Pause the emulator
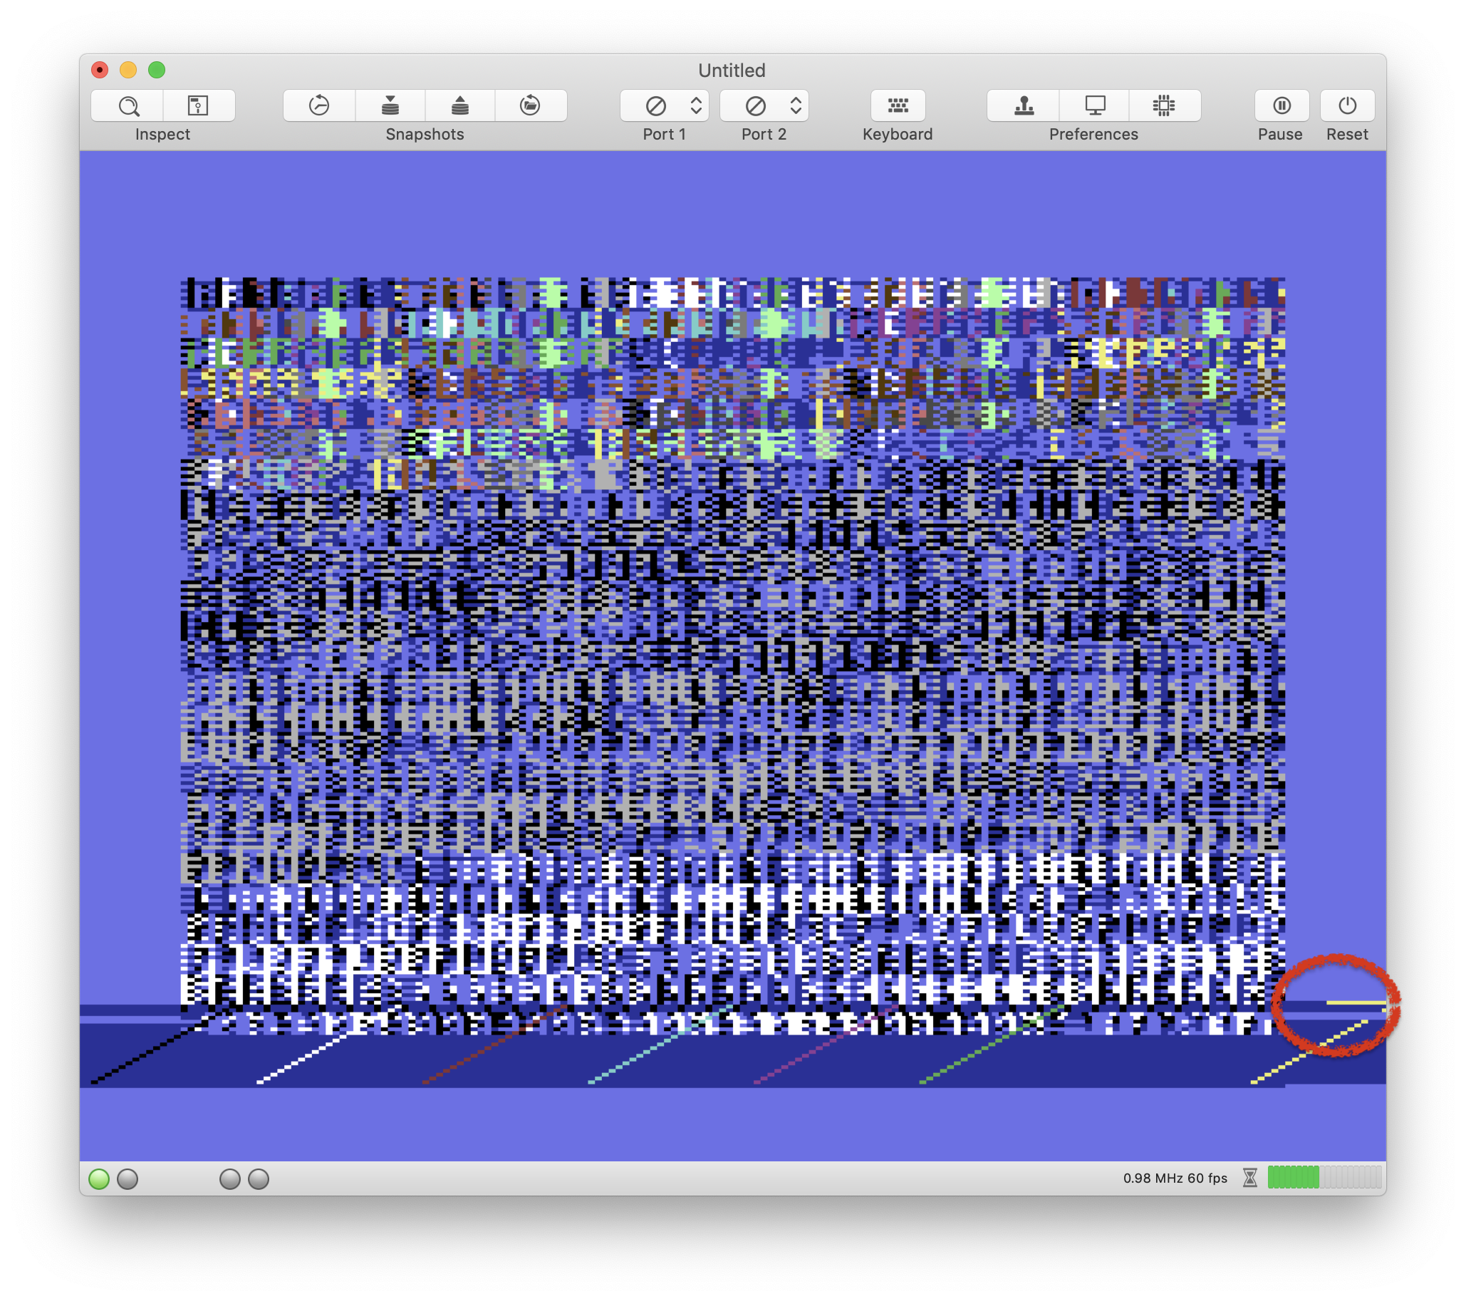The image size is (1466, 1301). tap(1282, 106)
